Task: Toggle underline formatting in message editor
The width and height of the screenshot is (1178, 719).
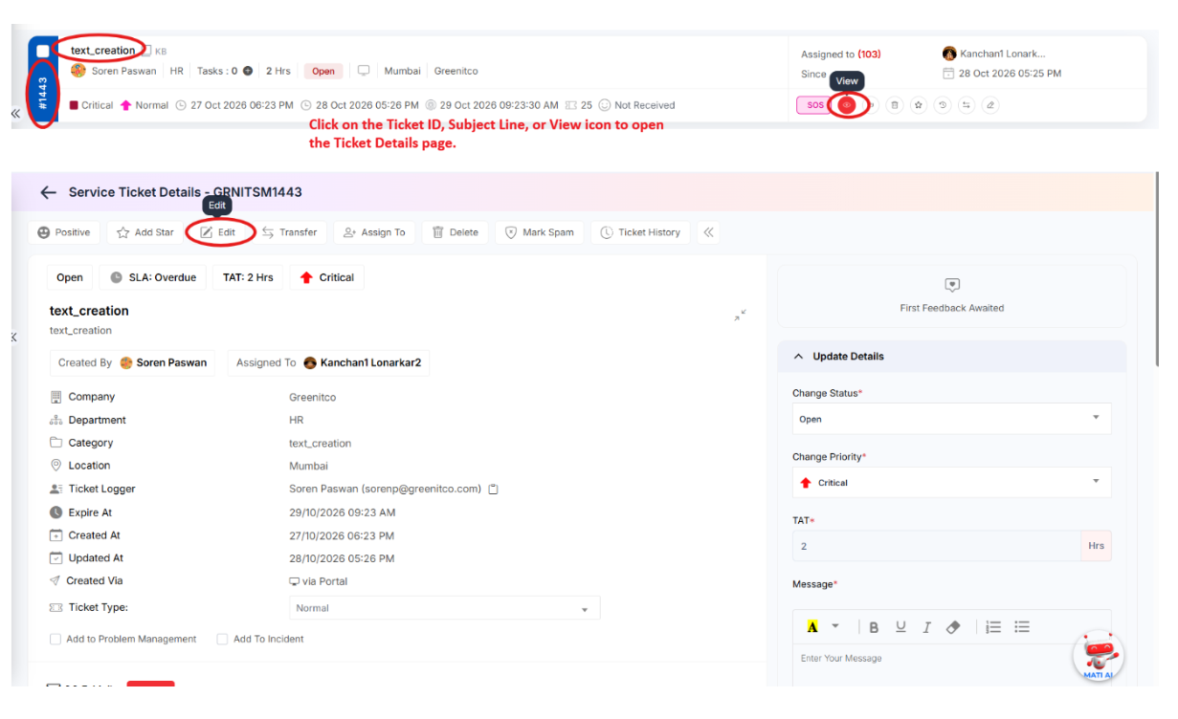Action: [900, 627]
